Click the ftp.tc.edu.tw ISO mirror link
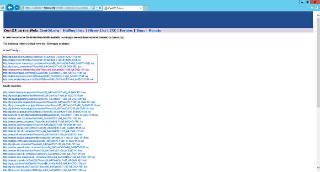This screenshot has height=172, width=320. pos(44,164)
